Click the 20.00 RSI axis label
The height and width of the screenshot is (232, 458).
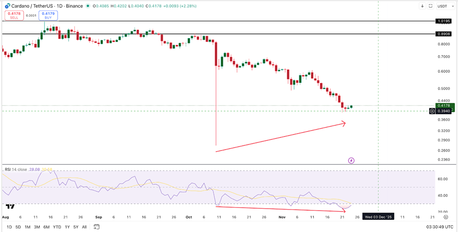pos(442,212)
